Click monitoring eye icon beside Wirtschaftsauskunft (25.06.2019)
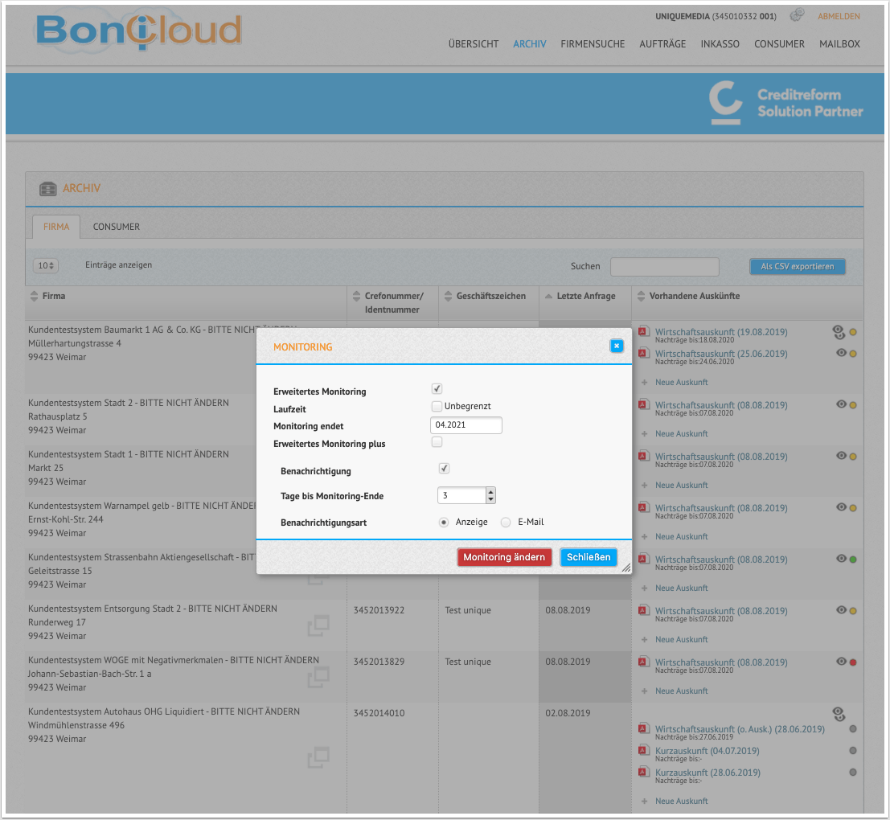This screenshot has width=890, height=820. 841,353
